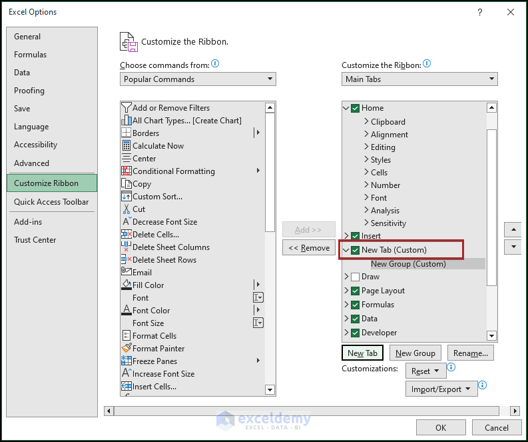This screenshot has height=442, width=528.
Task: Click the Custom Sort icon
Action: pos(127,196)
